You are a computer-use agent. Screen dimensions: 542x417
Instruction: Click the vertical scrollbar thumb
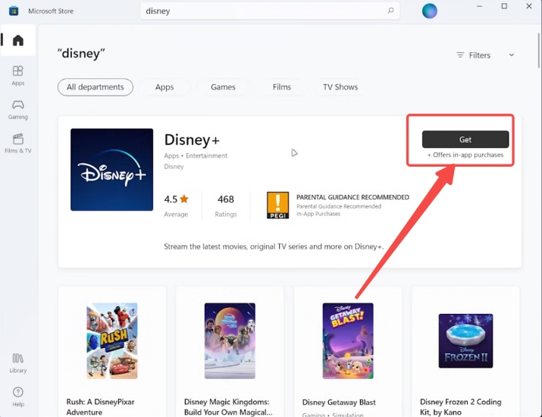(538, 50)
